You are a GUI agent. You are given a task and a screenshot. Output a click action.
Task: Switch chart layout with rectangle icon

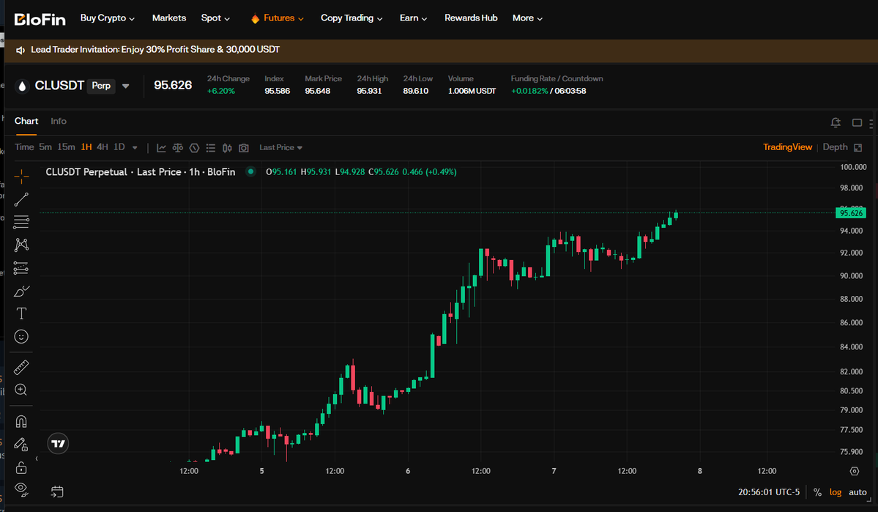point(857,122)
